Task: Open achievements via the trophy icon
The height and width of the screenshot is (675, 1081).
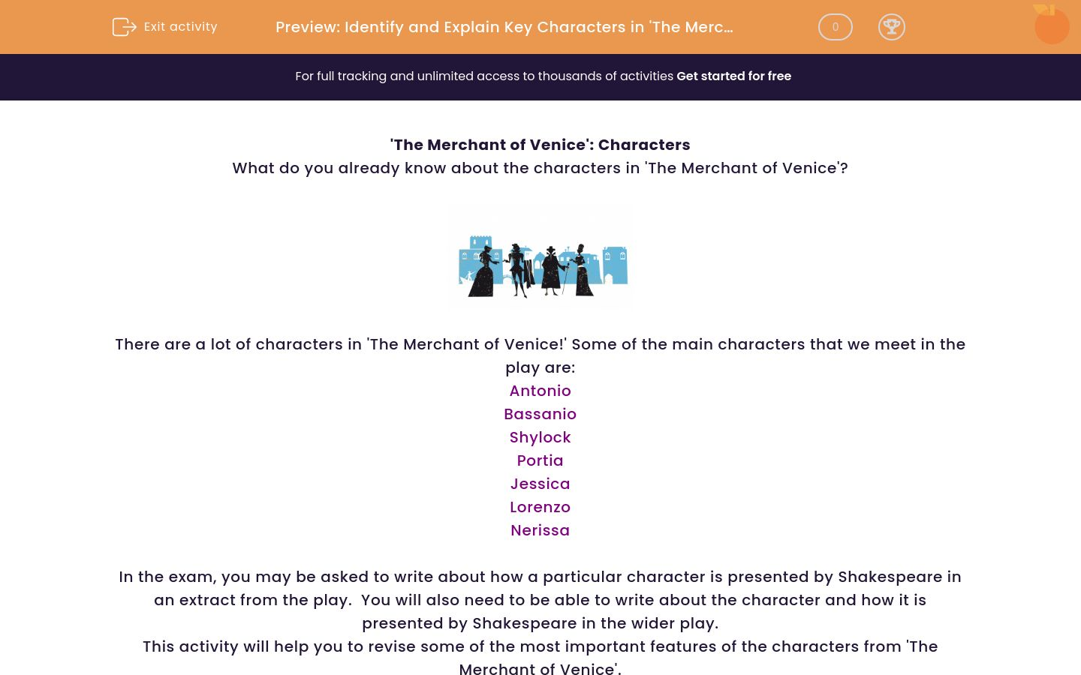Action: click(892, 27)
